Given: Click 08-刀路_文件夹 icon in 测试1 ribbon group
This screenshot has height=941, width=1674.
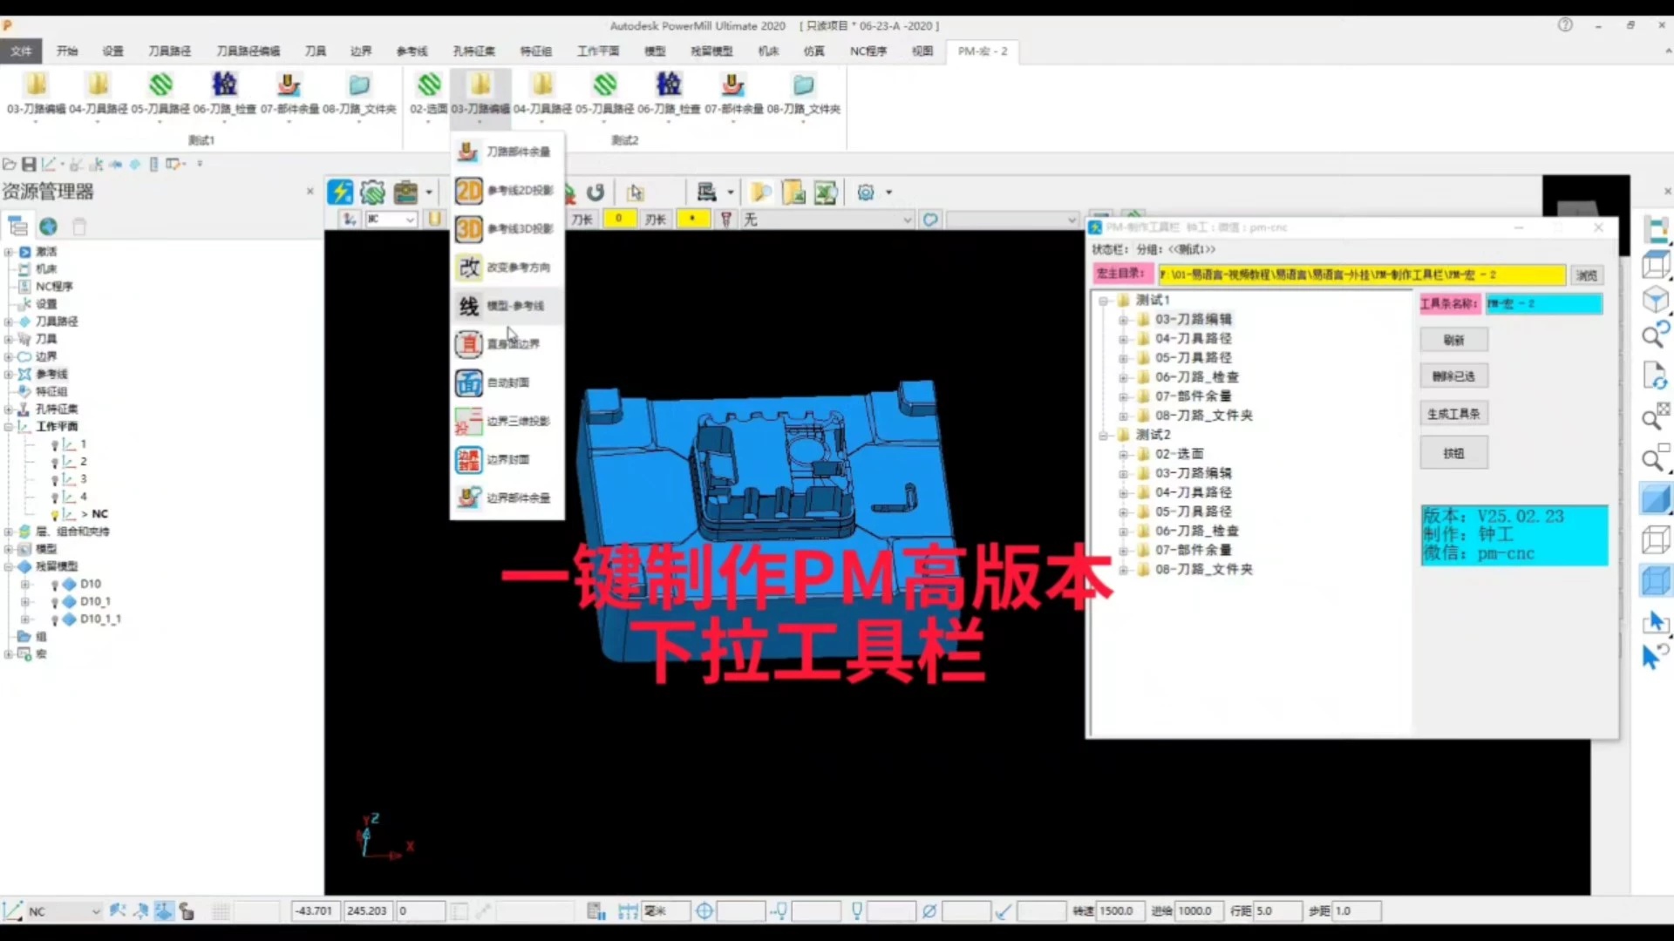Looking at the screenshot, I should (x=359, y=85).
